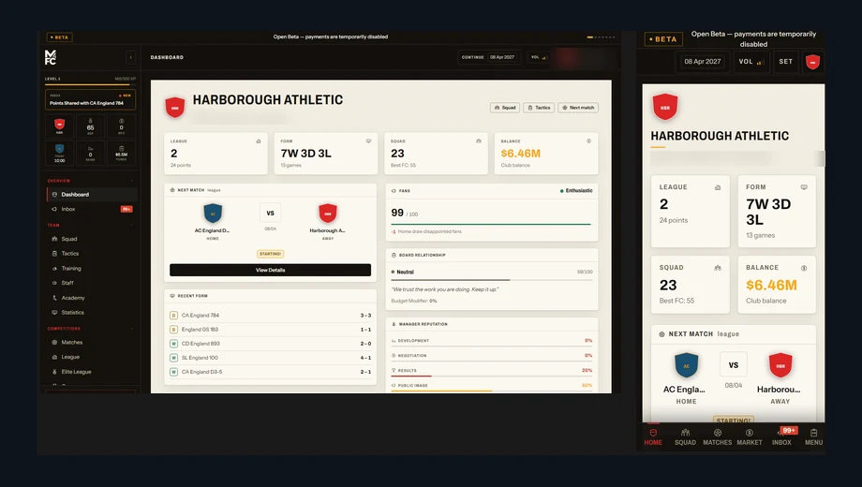This screenshot has width=862, height=487.
Task: Click the AC England crest in the mobile Next Match card
Action: pos(686,365)
